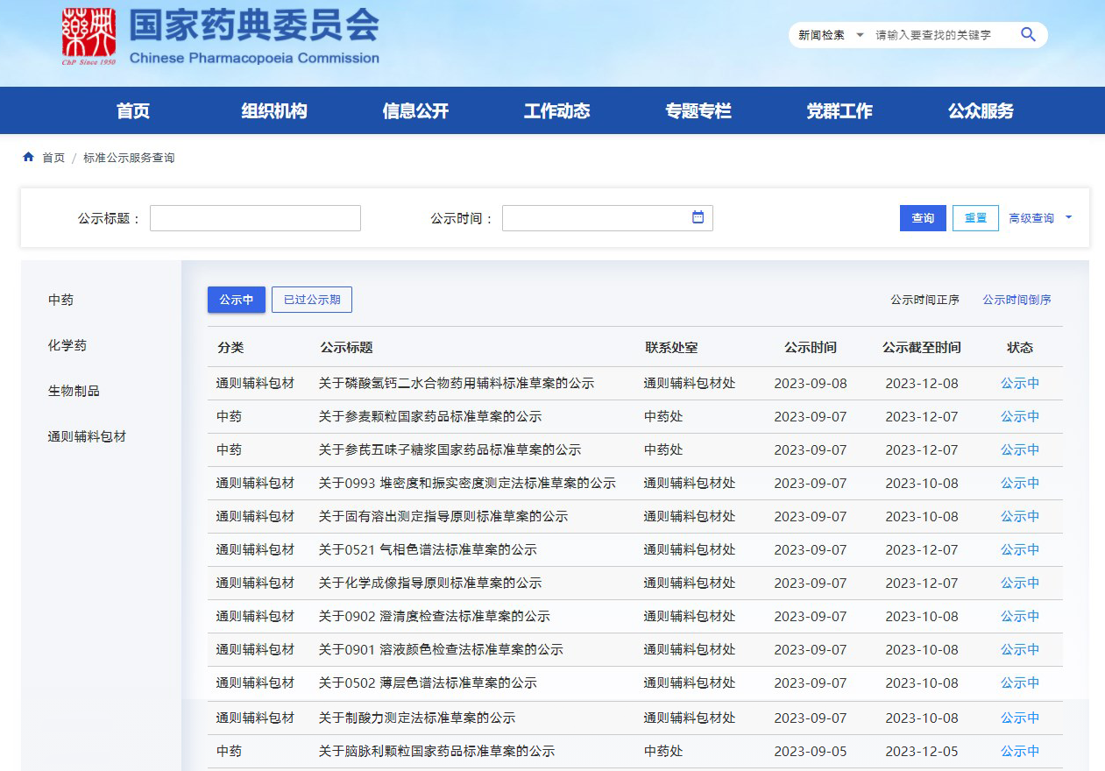Select the 公示中 filter tab
Screen dimensions: 1105x771
click(236, 300)
